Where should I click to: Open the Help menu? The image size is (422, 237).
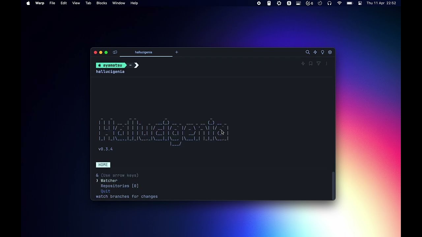click(x=134, y=3)
